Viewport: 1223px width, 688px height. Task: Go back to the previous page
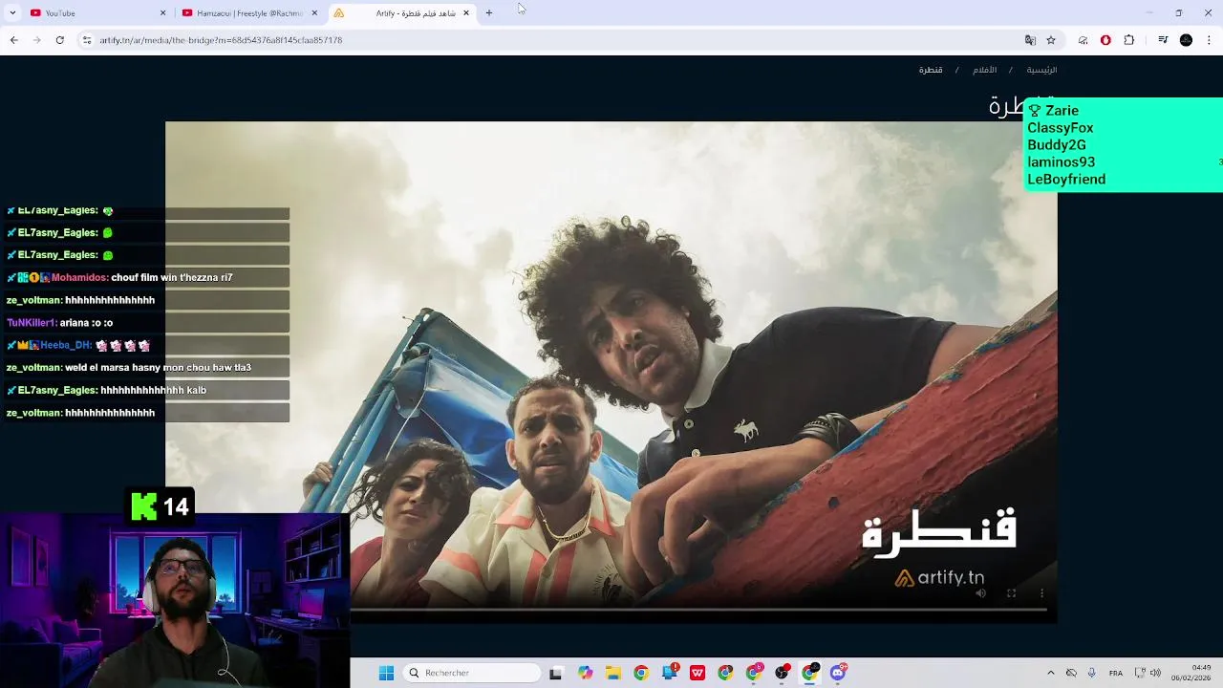13,40
